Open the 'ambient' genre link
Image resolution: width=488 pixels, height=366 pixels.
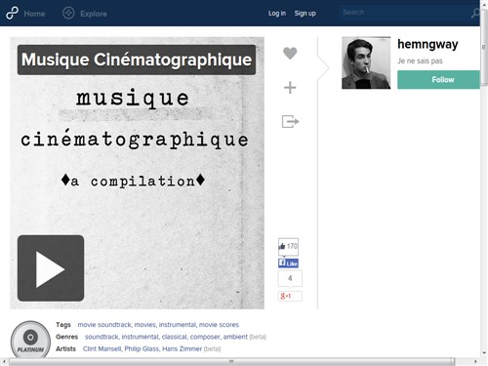pyautogui.click(x=235, y=337)
